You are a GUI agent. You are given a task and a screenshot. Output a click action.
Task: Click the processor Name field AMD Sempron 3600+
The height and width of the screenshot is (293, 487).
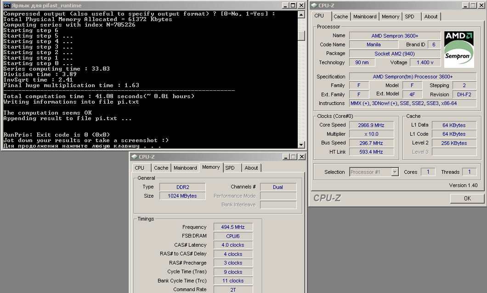coord(395,36)
